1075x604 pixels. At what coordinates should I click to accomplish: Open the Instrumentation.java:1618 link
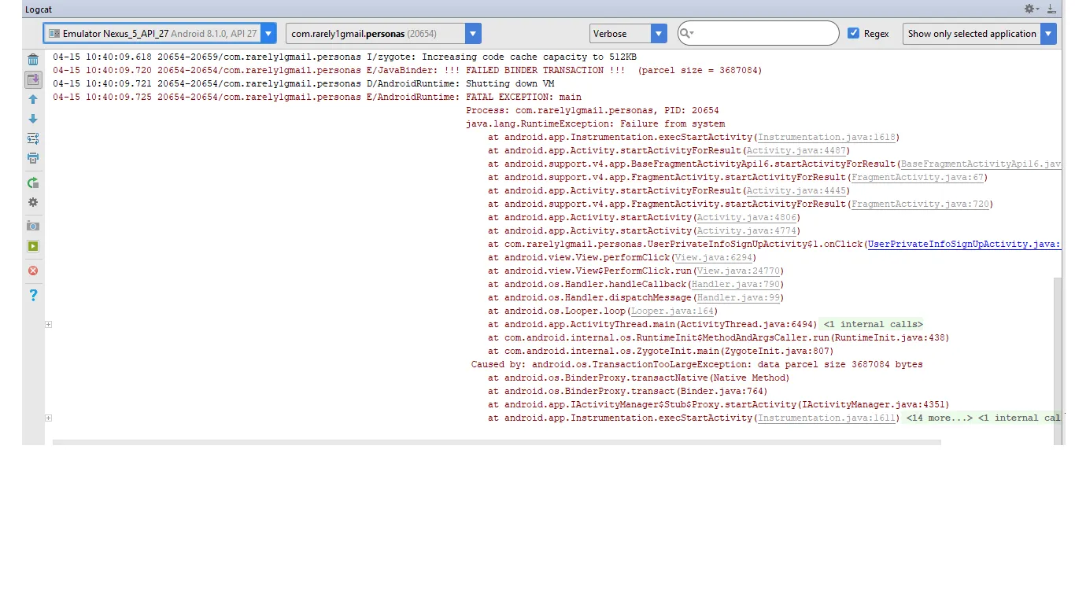[827, 137]
